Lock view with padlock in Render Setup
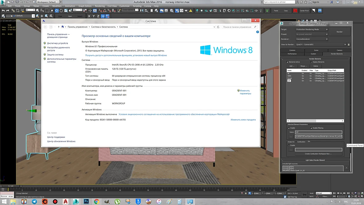Viewport: 364px width, 205px height. [x=349, y=44]
